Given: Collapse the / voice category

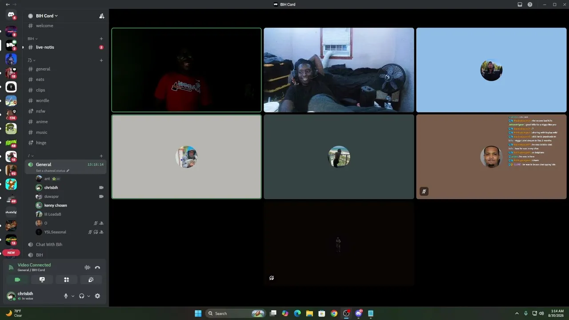Looking at the screenshot, I should click(31, 156).
